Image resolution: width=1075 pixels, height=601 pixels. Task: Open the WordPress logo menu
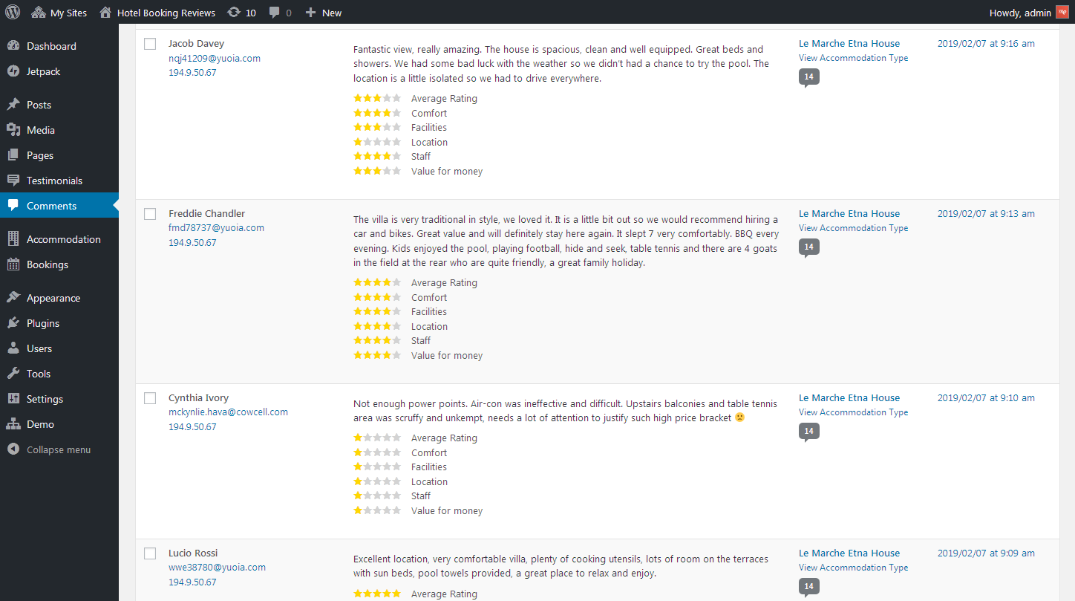(13, 13)
